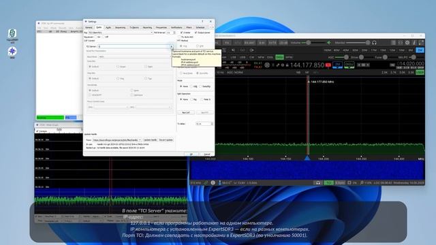Select USB mode in ExpertSDR3
Viewport: 436px width, 245px height.
pyautogui.click(x=243, y=57)
